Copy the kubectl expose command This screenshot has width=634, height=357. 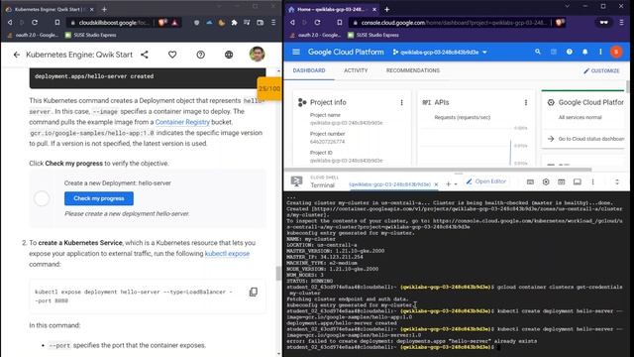click(254, 292)
